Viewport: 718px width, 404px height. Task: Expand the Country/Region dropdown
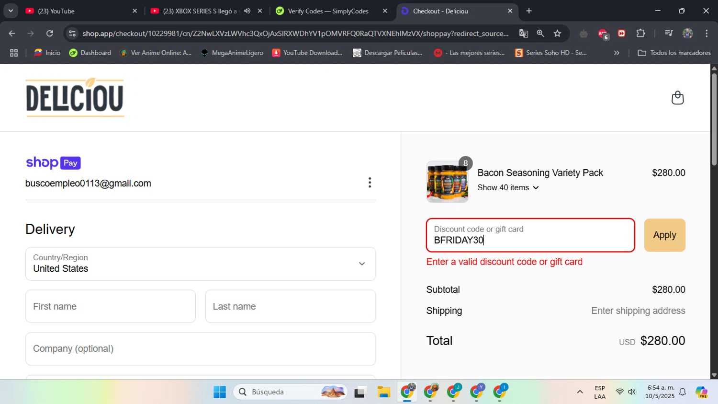201,264
